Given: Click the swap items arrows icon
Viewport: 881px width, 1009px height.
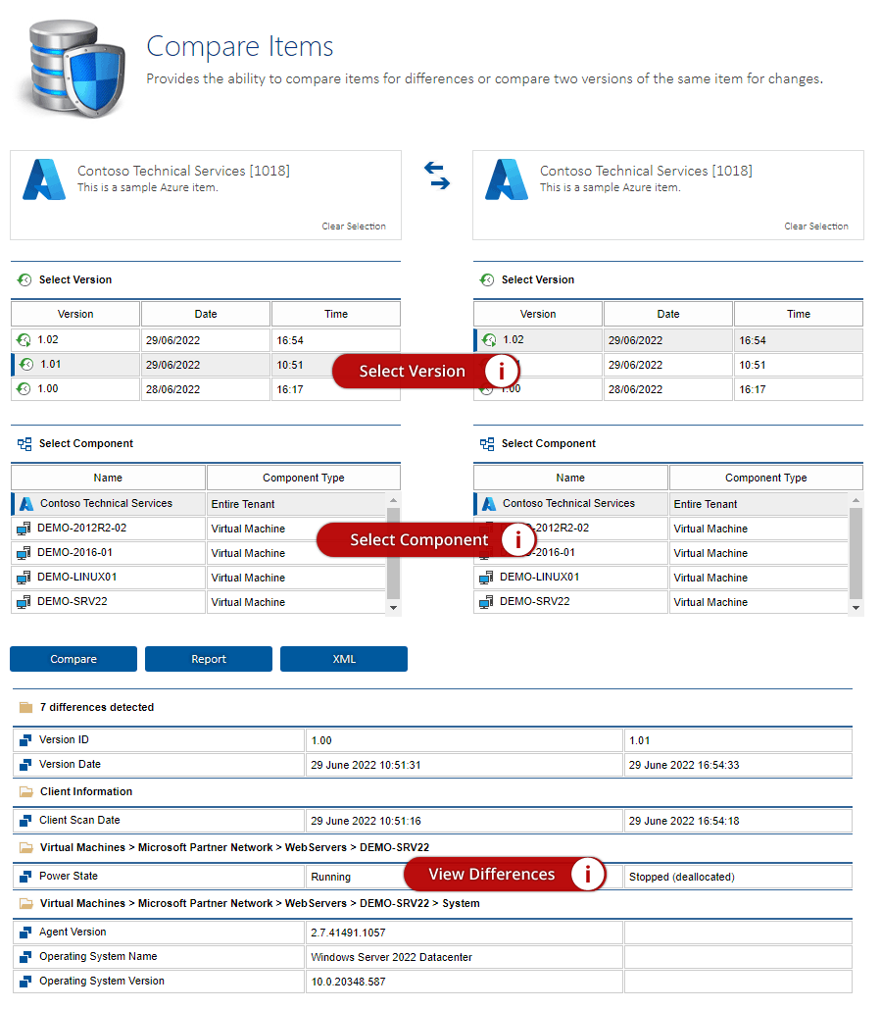Looking at the screenshot, I should 437,176.
